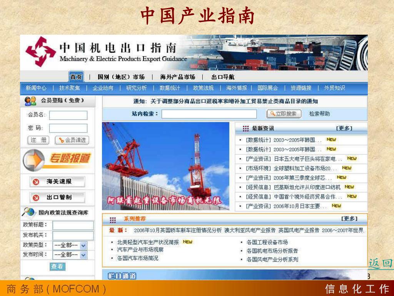
Task: Click the 立即搜索 search button
Action: pos(284,114)
